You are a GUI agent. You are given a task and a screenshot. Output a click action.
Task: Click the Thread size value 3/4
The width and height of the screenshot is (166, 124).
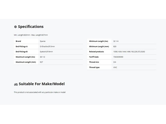[115, 62]
